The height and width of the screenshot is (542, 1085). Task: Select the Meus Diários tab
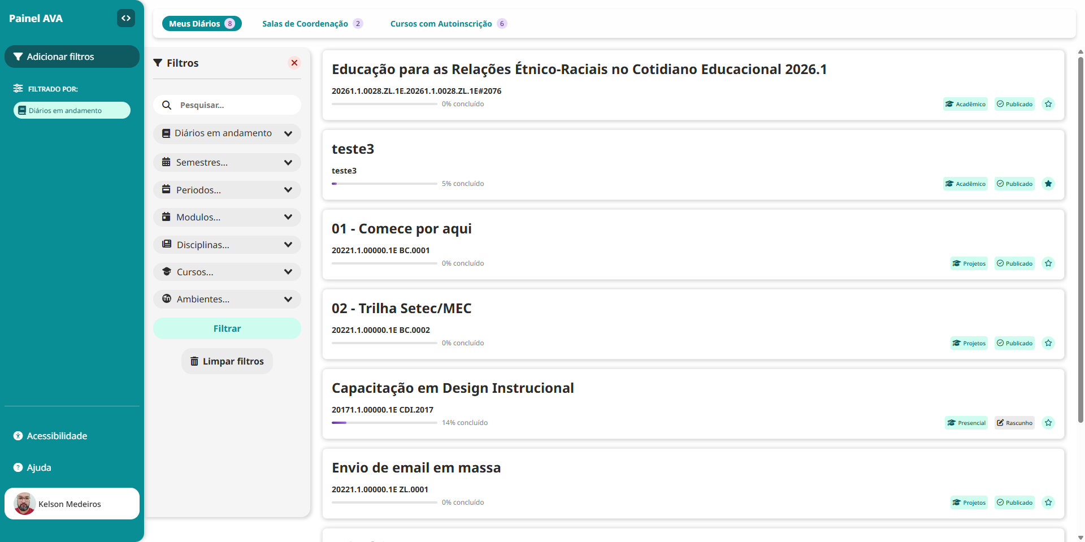tap(202, 23)
